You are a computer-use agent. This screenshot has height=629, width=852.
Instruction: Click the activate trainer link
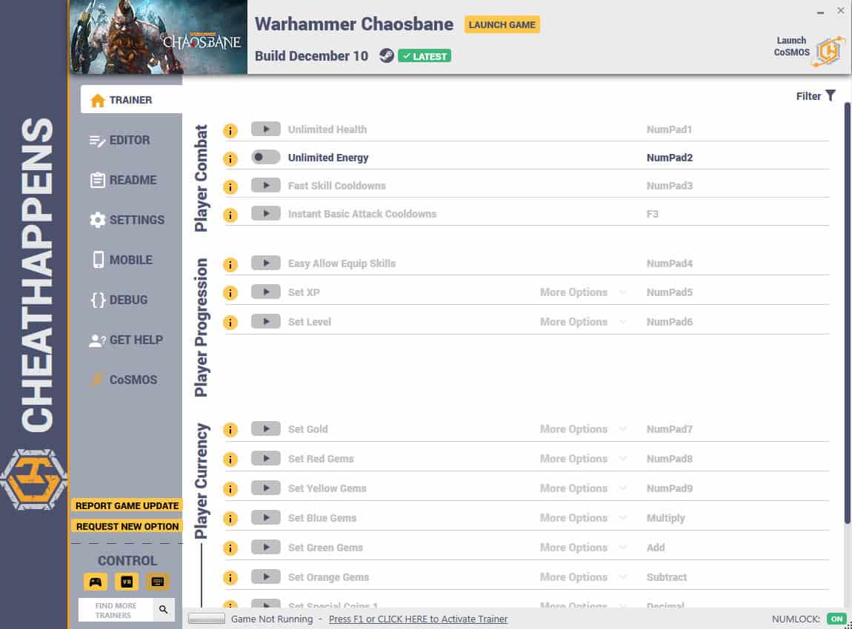[x=418, y=619]
